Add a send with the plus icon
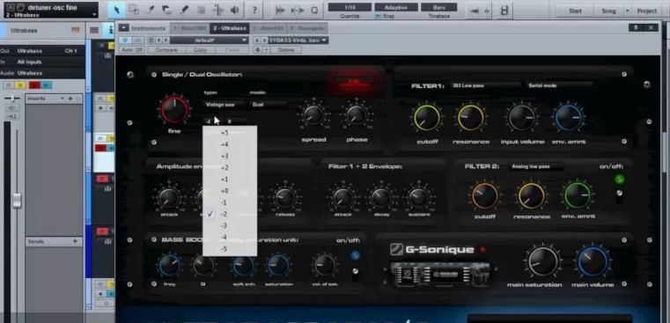 point(75,241)
